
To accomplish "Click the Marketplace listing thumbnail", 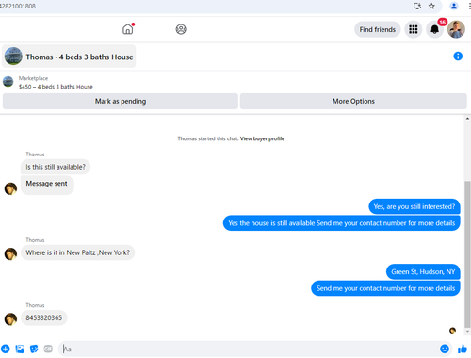I will (x=8, y=82).
